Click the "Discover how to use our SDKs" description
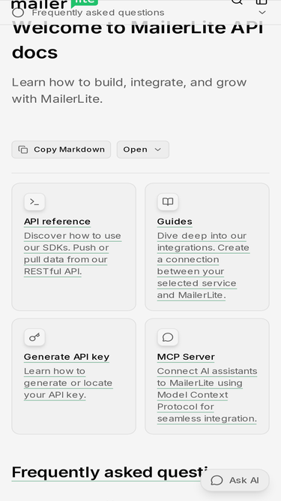This screenshot has width=281, height=501. click(x=73, y=253)
